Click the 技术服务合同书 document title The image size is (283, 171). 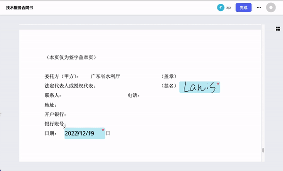(x=19, y=8)
